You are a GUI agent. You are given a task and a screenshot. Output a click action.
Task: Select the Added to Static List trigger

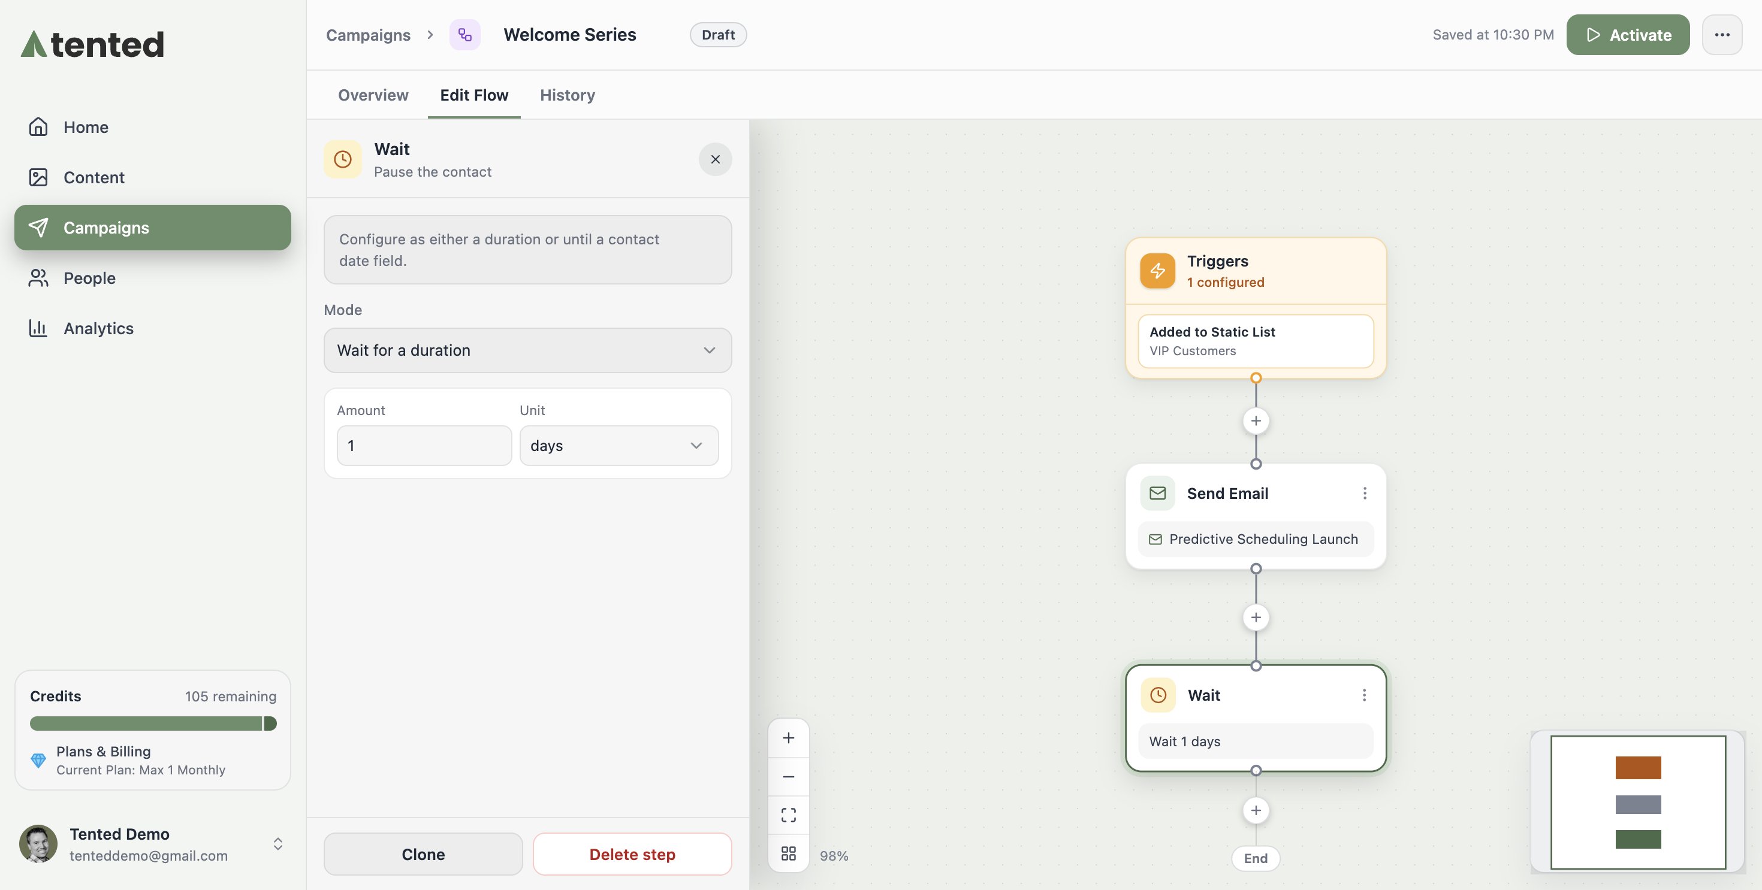point(1256,341)
